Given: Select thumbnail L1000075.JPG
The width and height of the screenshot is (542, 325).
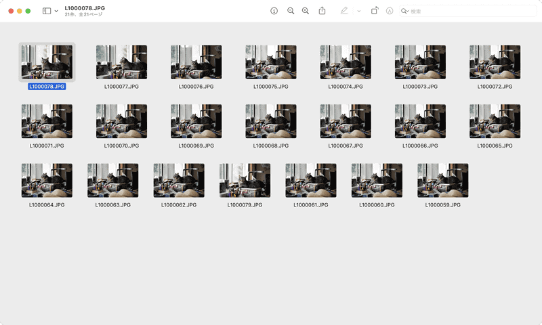Looking at the screenshot, I should point(271,62).
